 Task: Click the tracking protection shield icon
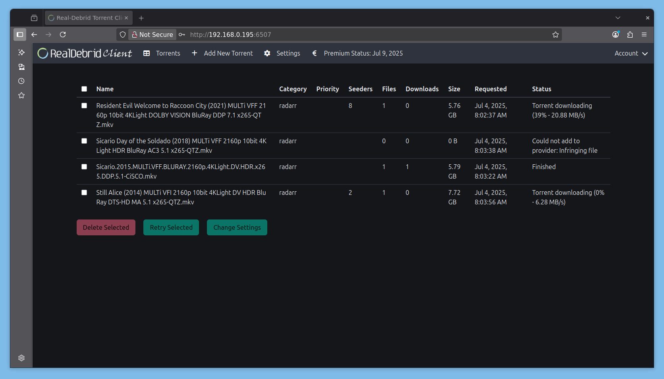(123, 35)
